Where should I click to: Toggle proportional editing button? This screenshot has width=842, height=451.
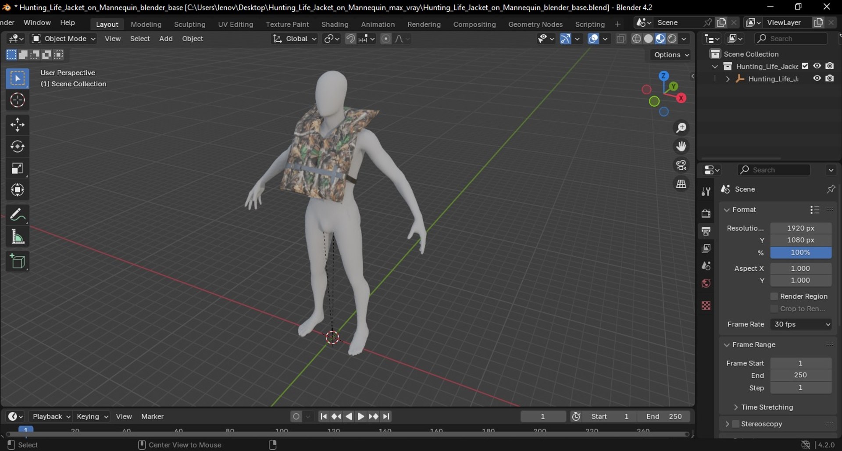(x=385, y=39)
